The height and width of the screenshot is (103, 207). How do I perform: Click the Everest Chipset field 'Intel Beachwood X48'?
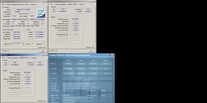87,100
